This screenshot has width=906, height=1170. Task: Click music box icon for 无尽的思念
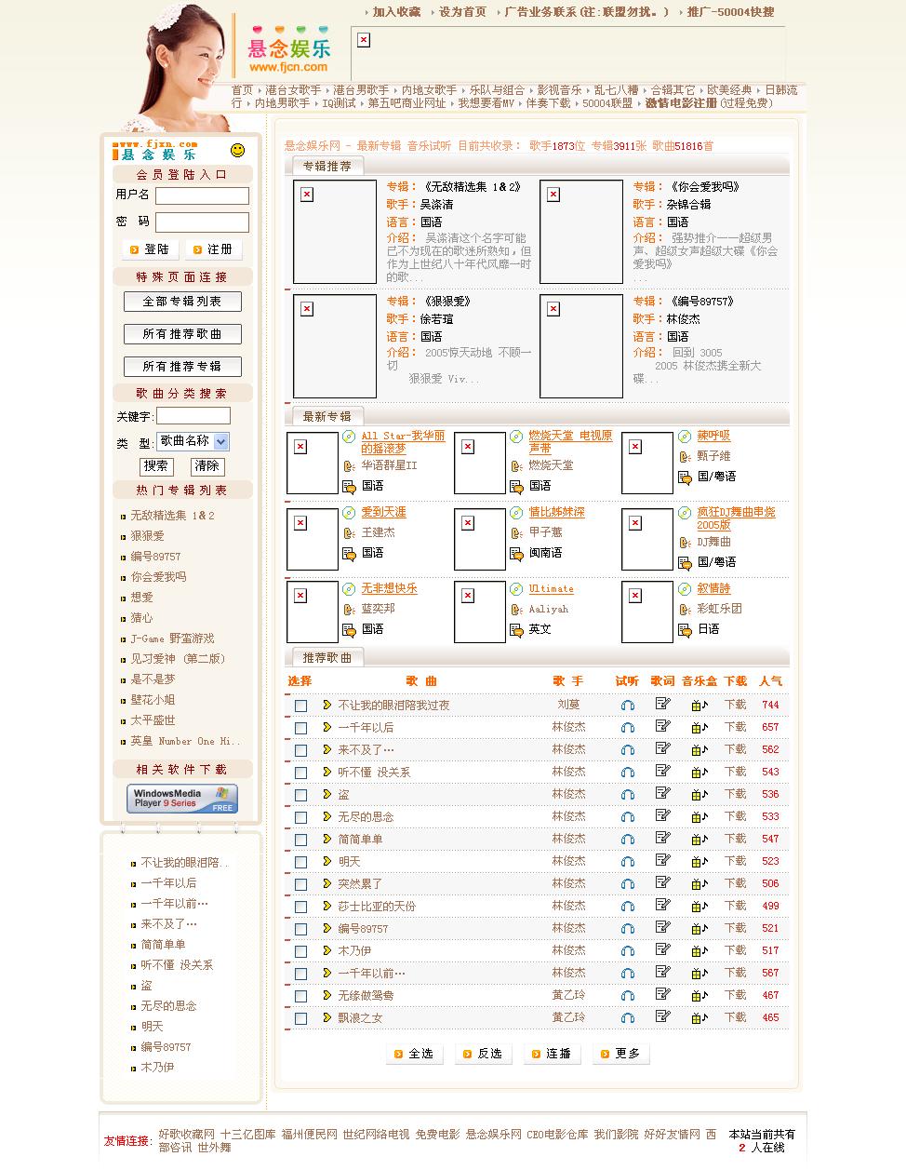(699, 817)
